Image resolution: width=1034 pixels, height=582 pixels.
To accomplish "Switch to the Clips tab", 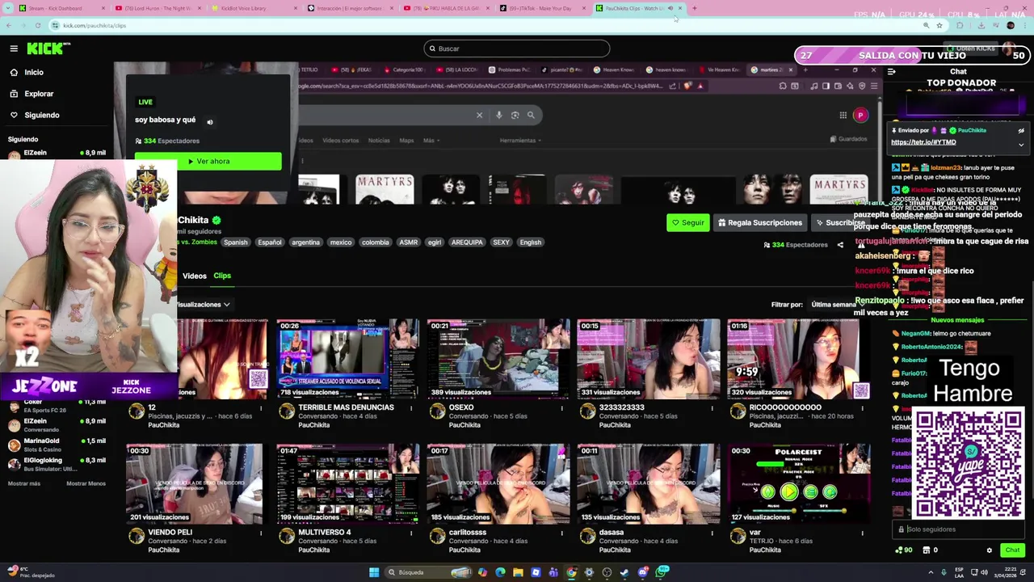I will [x=222, y=276].
